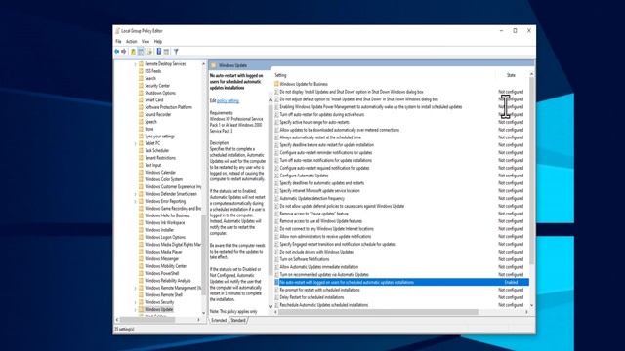Screen dimensions: 625x351
Task: Open the blue Help toolbar icon
Action: (158, 52)
